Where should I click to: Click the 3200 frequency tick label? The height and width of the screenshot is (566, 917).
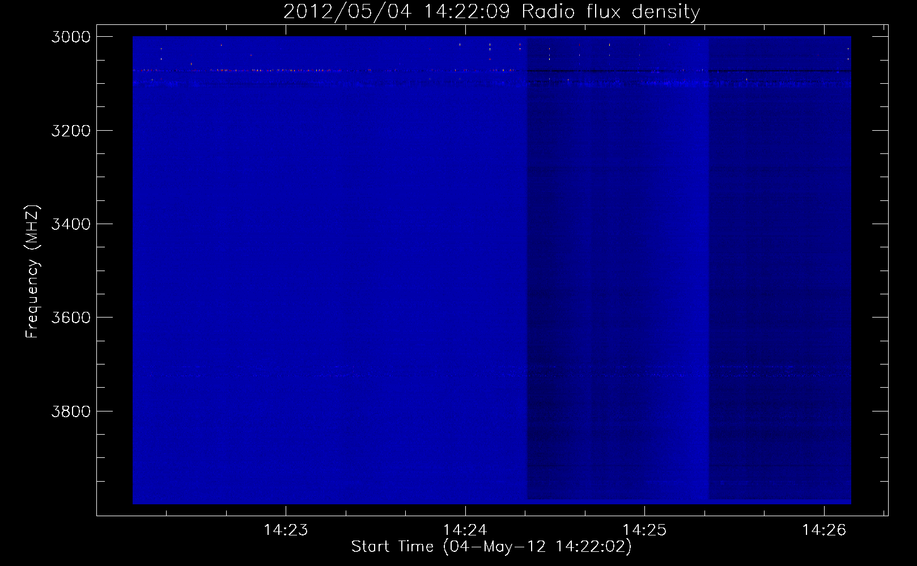point(71,131)
